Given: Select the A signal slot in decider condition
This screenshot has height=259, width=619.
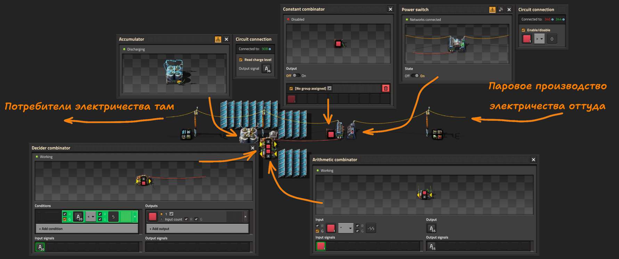Looking at the screenshot, I should coord(79,217).
